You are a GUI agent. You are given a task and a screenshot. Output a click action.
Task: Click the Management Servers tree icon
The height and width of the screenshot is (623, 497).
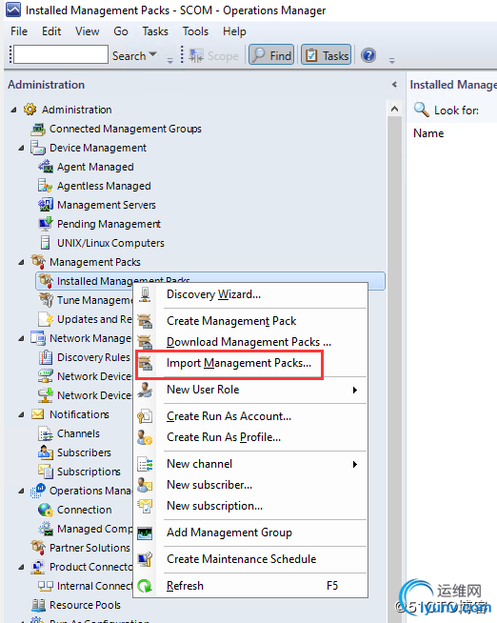tap(46, 205)
